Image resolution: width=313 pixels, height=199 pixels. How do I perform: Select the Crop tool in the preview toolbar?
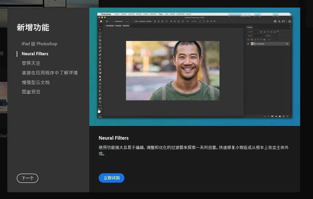100,44
